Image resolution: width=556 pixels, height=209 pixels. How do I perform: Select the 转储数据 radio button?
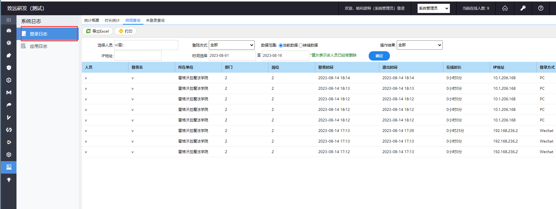[301, 45]
